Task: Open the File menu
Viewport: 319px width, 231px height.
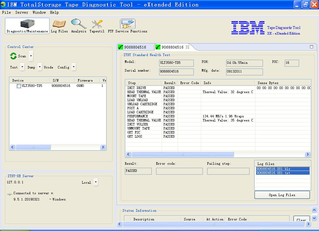Action: coord(6,12)
